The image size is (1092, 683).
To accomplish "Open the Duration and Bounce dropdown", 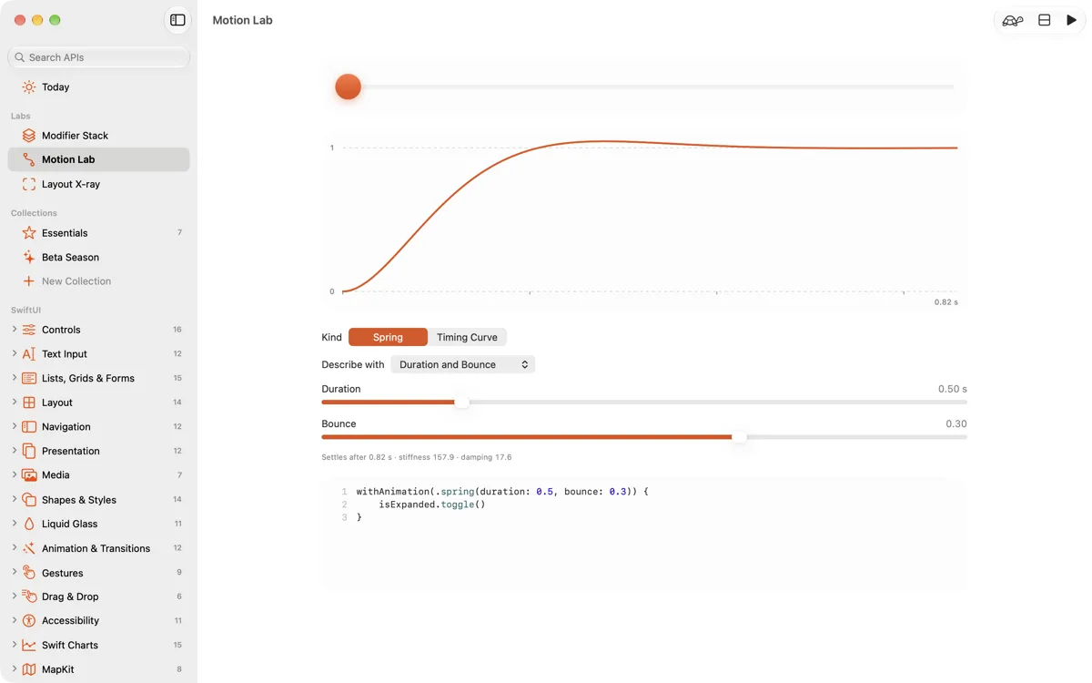I will point(463,364).
